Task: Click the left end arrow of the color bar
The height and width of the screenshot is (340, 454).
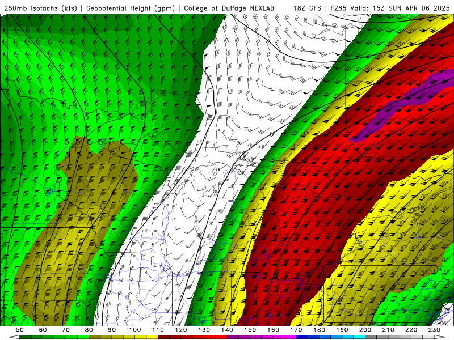Action: pos(14,337)
